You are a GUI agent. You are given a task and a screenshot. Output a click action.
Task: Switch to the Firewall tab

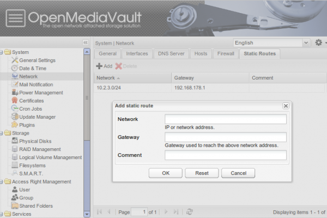(226, 53)
